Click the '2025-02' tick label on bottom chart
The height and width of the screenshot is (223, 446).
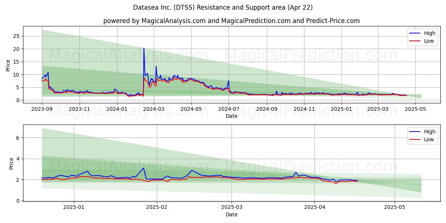157,207
